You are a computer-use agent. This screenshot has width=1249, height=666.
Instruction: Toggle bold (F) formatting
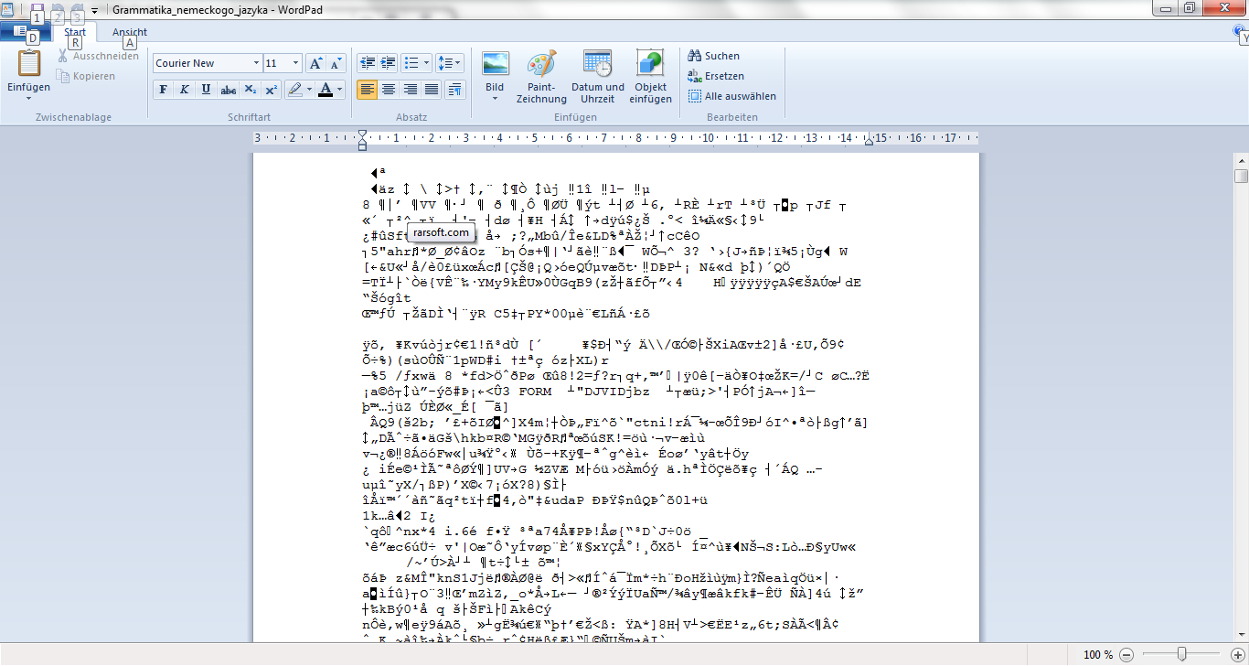[x=163, y=90]
